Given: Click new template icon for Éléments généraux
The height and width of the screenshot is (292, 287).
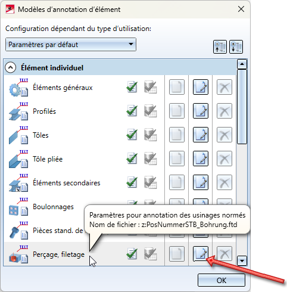Looking at the screenshot, I should 177,87.
